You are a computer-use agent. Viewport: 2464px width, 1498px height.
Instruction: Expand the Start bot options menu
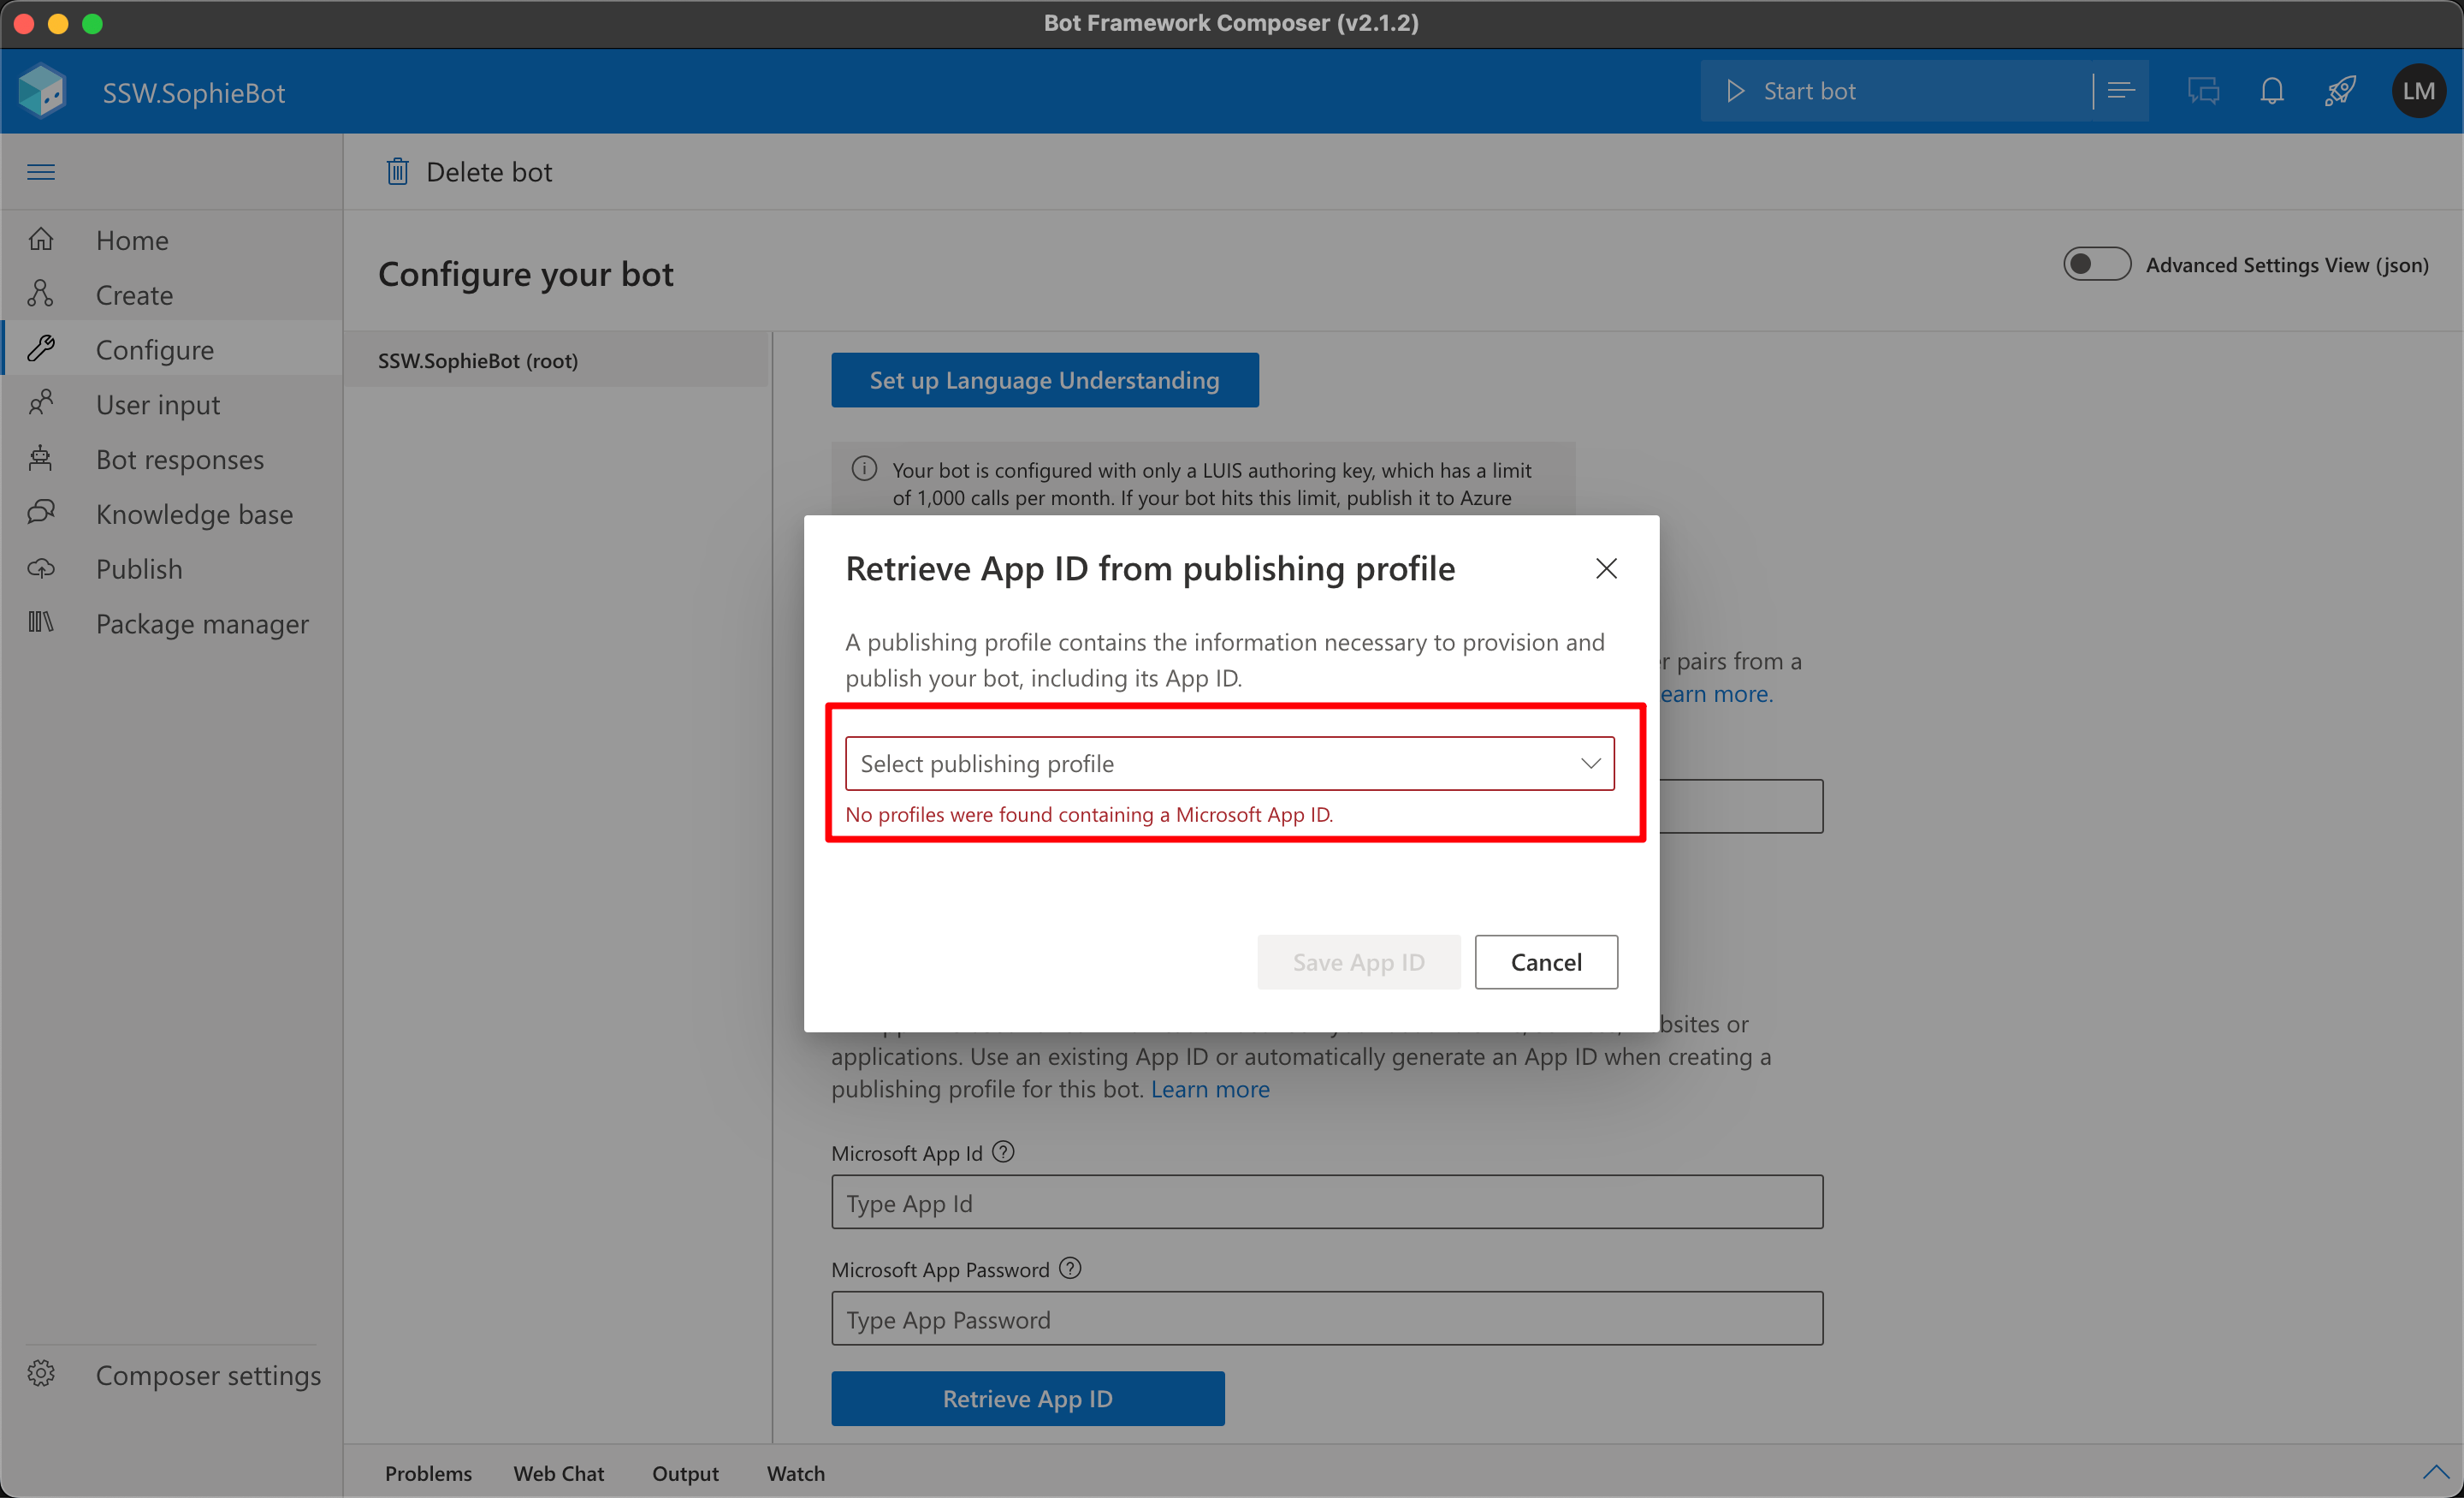2120,91
